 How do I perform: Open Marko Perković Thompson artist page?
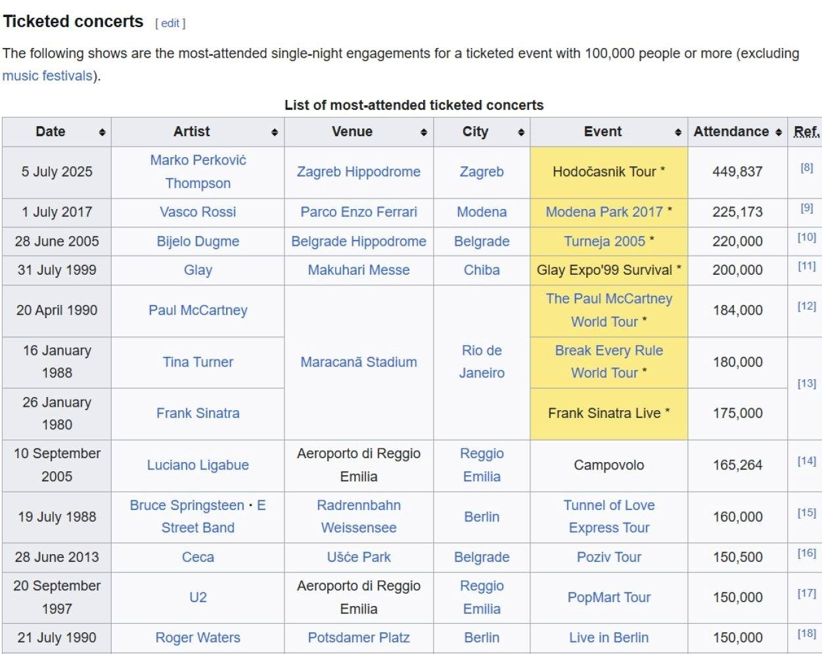198,172
